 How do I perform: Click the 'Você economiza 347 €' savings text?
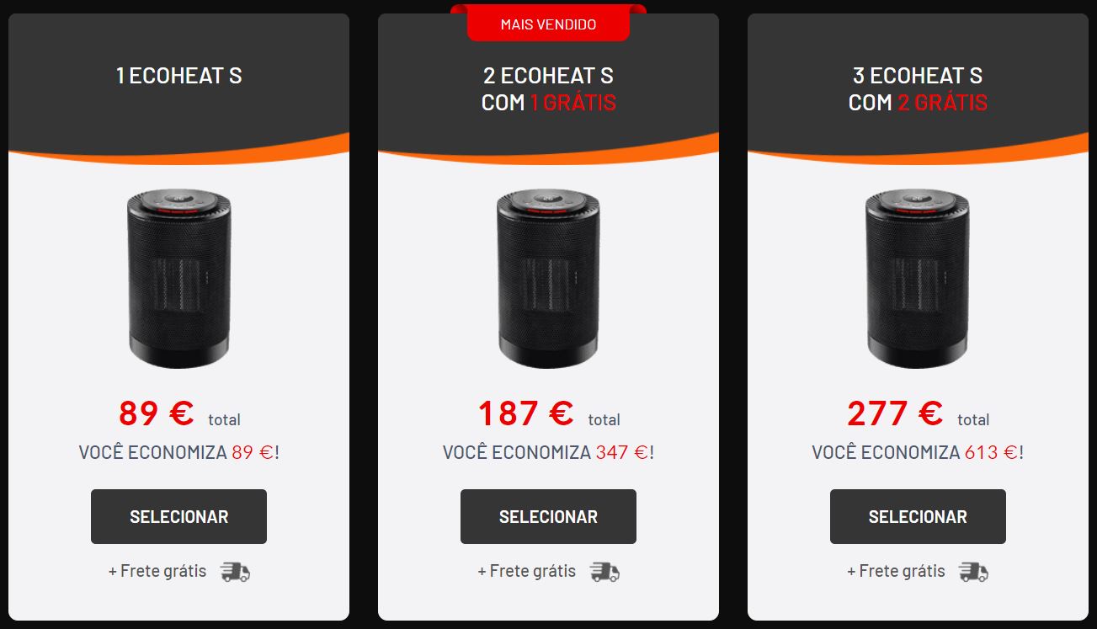click(548, 452)
